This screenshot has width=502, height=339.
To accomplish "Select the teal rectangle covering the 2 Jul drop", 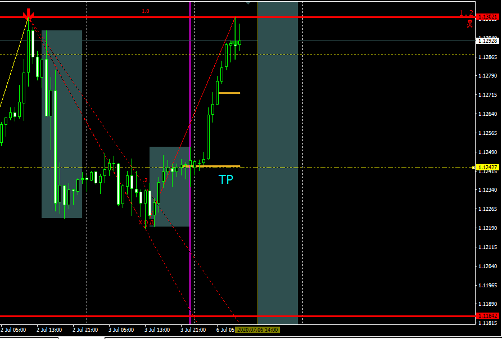I will point(62,124).
